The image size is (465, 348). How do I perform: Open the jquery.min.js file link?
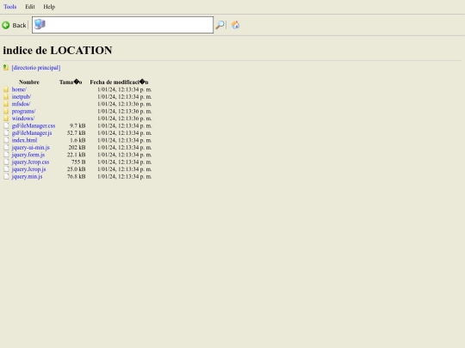click(x=27, y=176)
